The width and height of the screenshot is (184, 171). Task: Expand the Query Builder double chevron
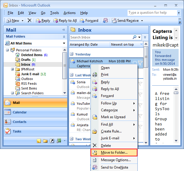click(x=145, y=37)
